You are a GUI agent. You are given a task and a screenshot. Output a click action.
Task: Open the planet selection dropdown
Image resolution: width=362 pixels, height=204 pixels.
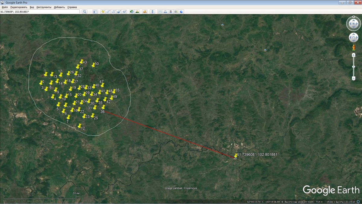pyautogui.click(x=145, y=11)
